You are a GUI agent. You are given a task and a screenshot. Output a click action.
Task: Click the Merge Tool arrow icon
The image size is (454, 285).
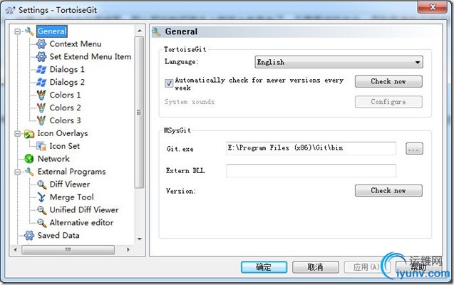(41, 197)
